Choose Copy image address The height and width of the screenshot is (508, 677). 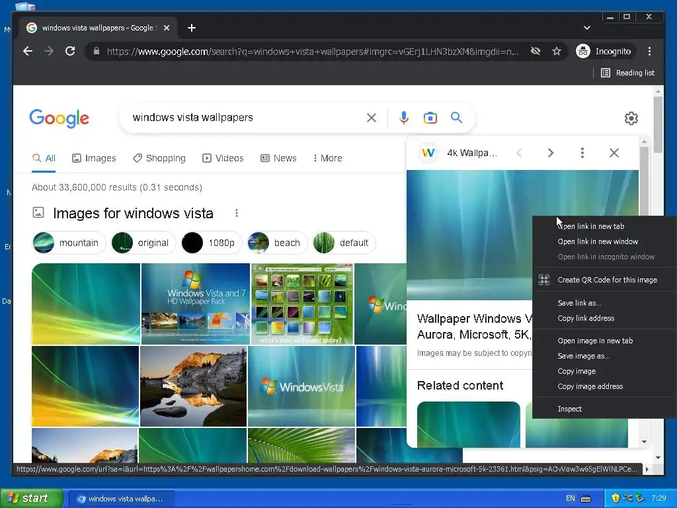[604, 386]
